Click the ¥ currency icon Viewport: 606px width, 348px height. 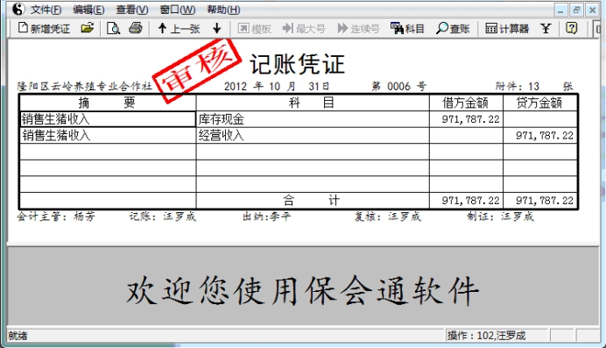546,28
